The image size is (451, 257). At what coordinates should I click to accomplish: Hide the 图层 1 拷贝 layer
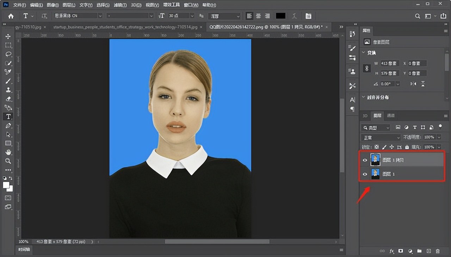(x=365, y=160)
